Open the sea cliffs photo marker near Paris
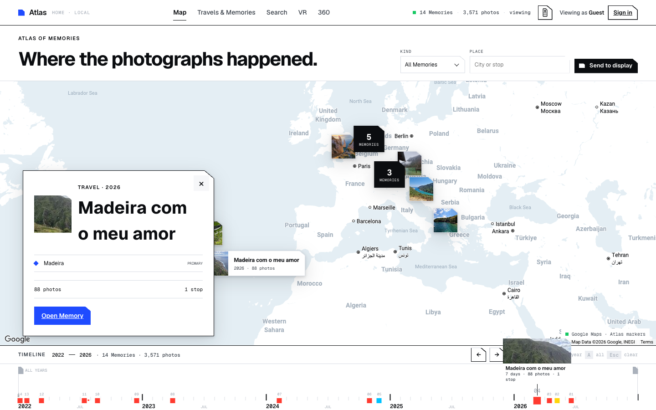This screenshot has width=656, height=410. (x=343, y=146)
